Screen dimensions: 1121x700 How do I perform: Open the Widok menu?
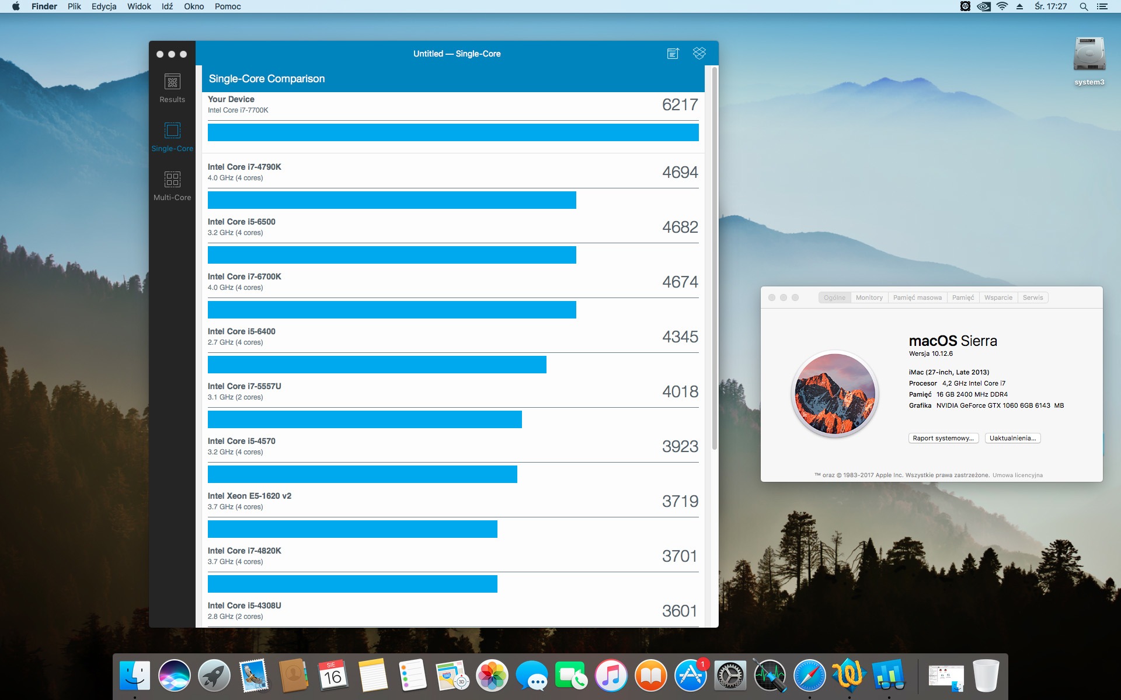pos(139,6)
